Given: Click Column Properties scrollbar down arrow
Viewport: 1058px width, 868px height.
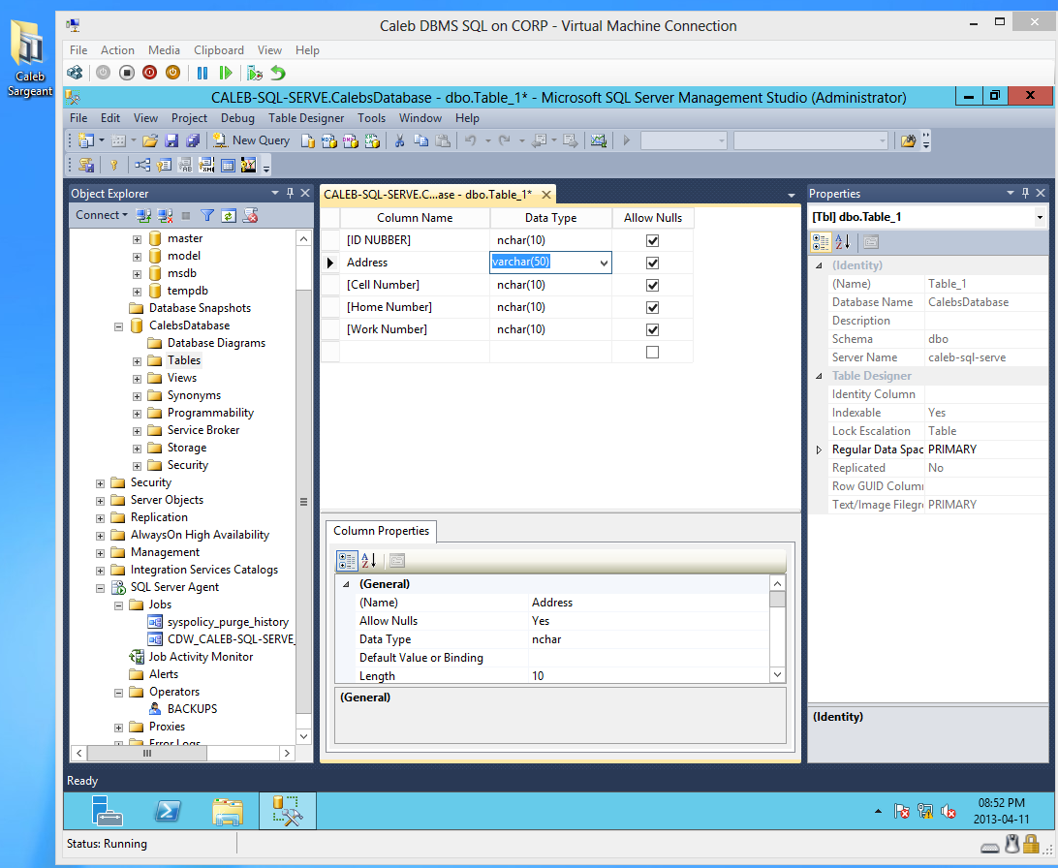Looking at the screenshot, I should point(777,674).
